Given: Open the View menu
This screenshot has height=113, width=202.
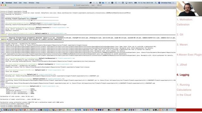Looking at the screenshot, I should click(25, 3).
